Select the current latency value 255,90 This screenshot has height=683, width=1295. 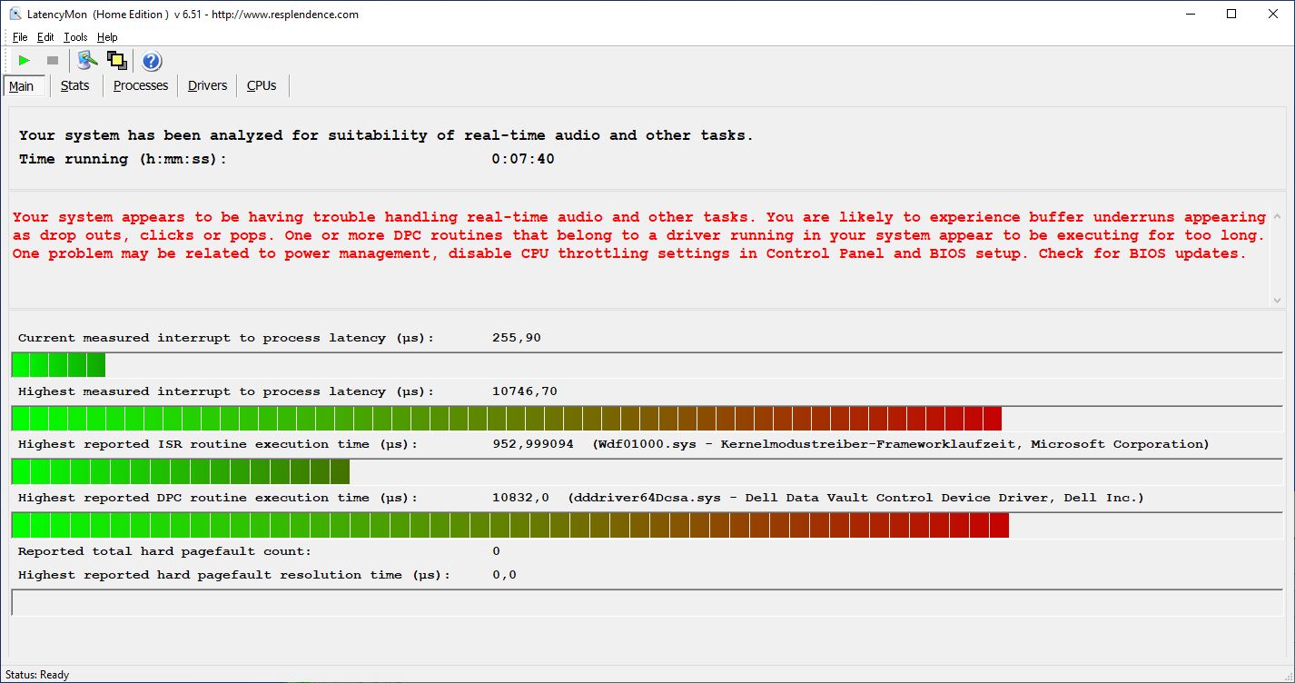(516, 338)
